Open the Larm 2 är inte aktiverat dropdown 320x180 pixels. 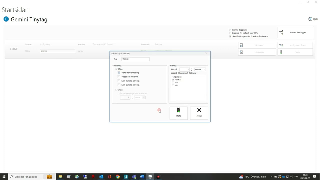[x=119, y=85]
